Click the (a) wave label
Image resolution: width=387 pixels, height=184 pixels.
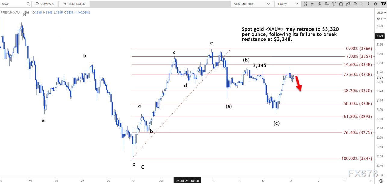point(229,106)
